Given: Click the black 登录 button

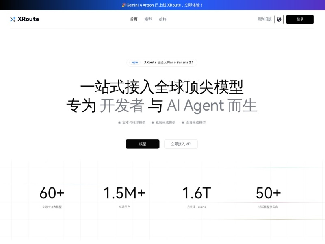Looking at the screenshot, I should tap(300, 19).
